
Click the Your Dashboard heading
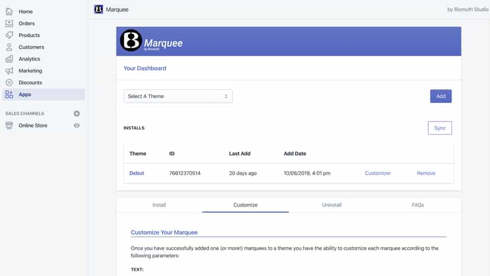[144, 68]
